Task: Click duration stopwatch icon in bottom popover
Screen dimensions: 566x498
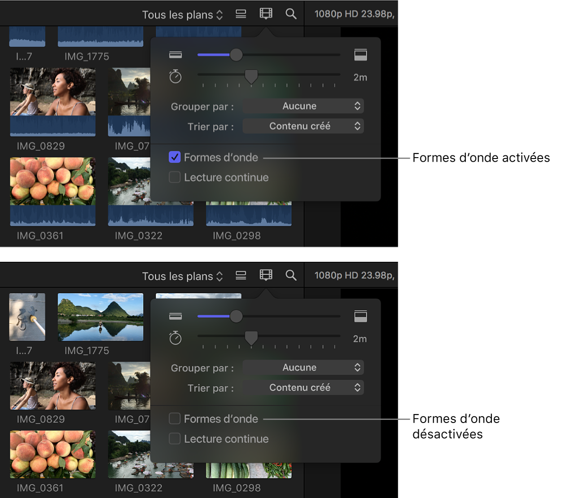Action: [176, 338]
